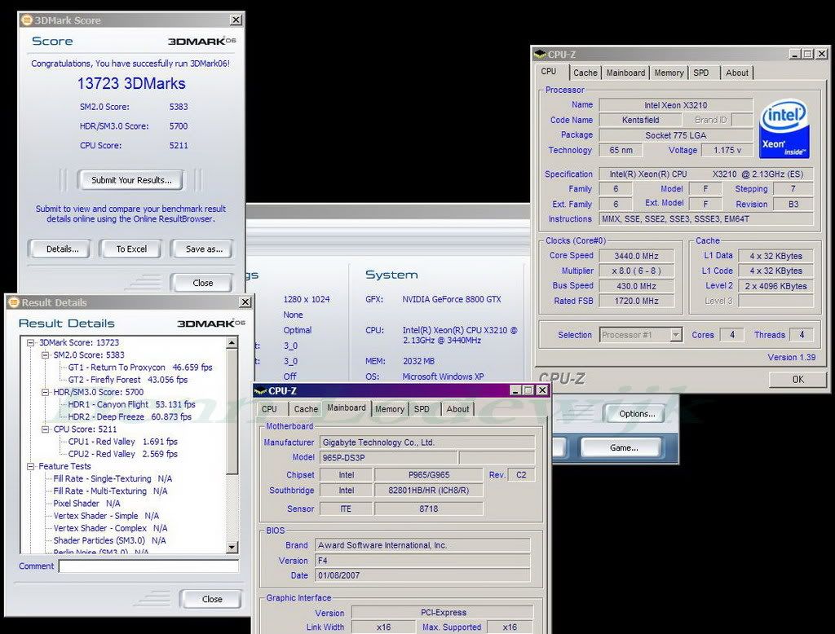The width and height of the screenshot is (835, 634).
Task: Click the scroll-up arrow in Result Details
Action: coord(232,343)
